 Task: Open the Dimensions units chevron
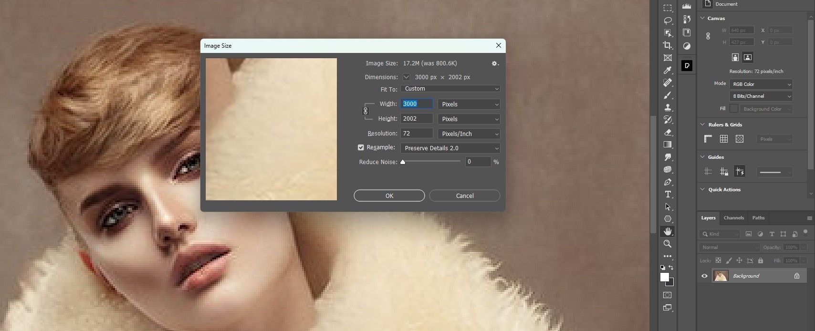[x=406, y=77]
